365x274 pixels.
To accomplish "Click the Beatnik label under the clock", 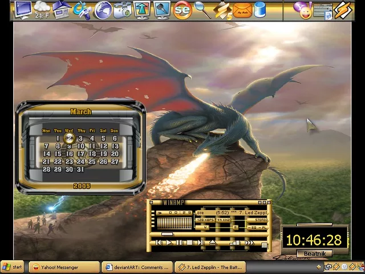I will [x=315, y=253].
